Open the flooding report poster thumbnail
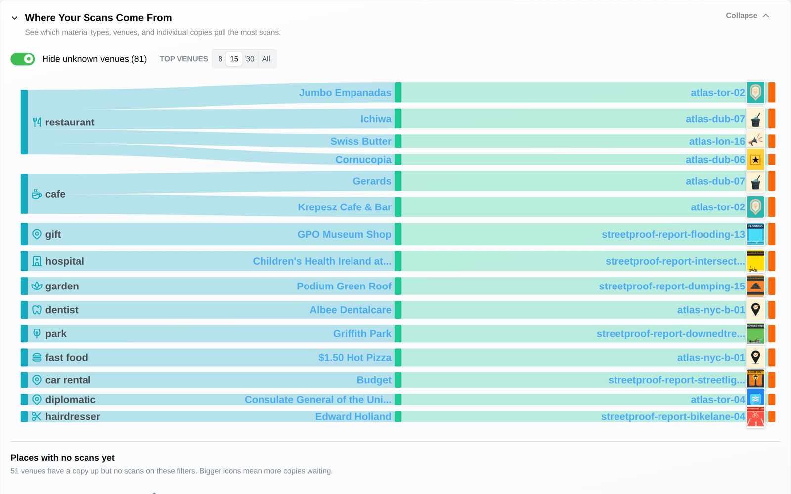Screen dimensions: 791x494 coord(755,234)
